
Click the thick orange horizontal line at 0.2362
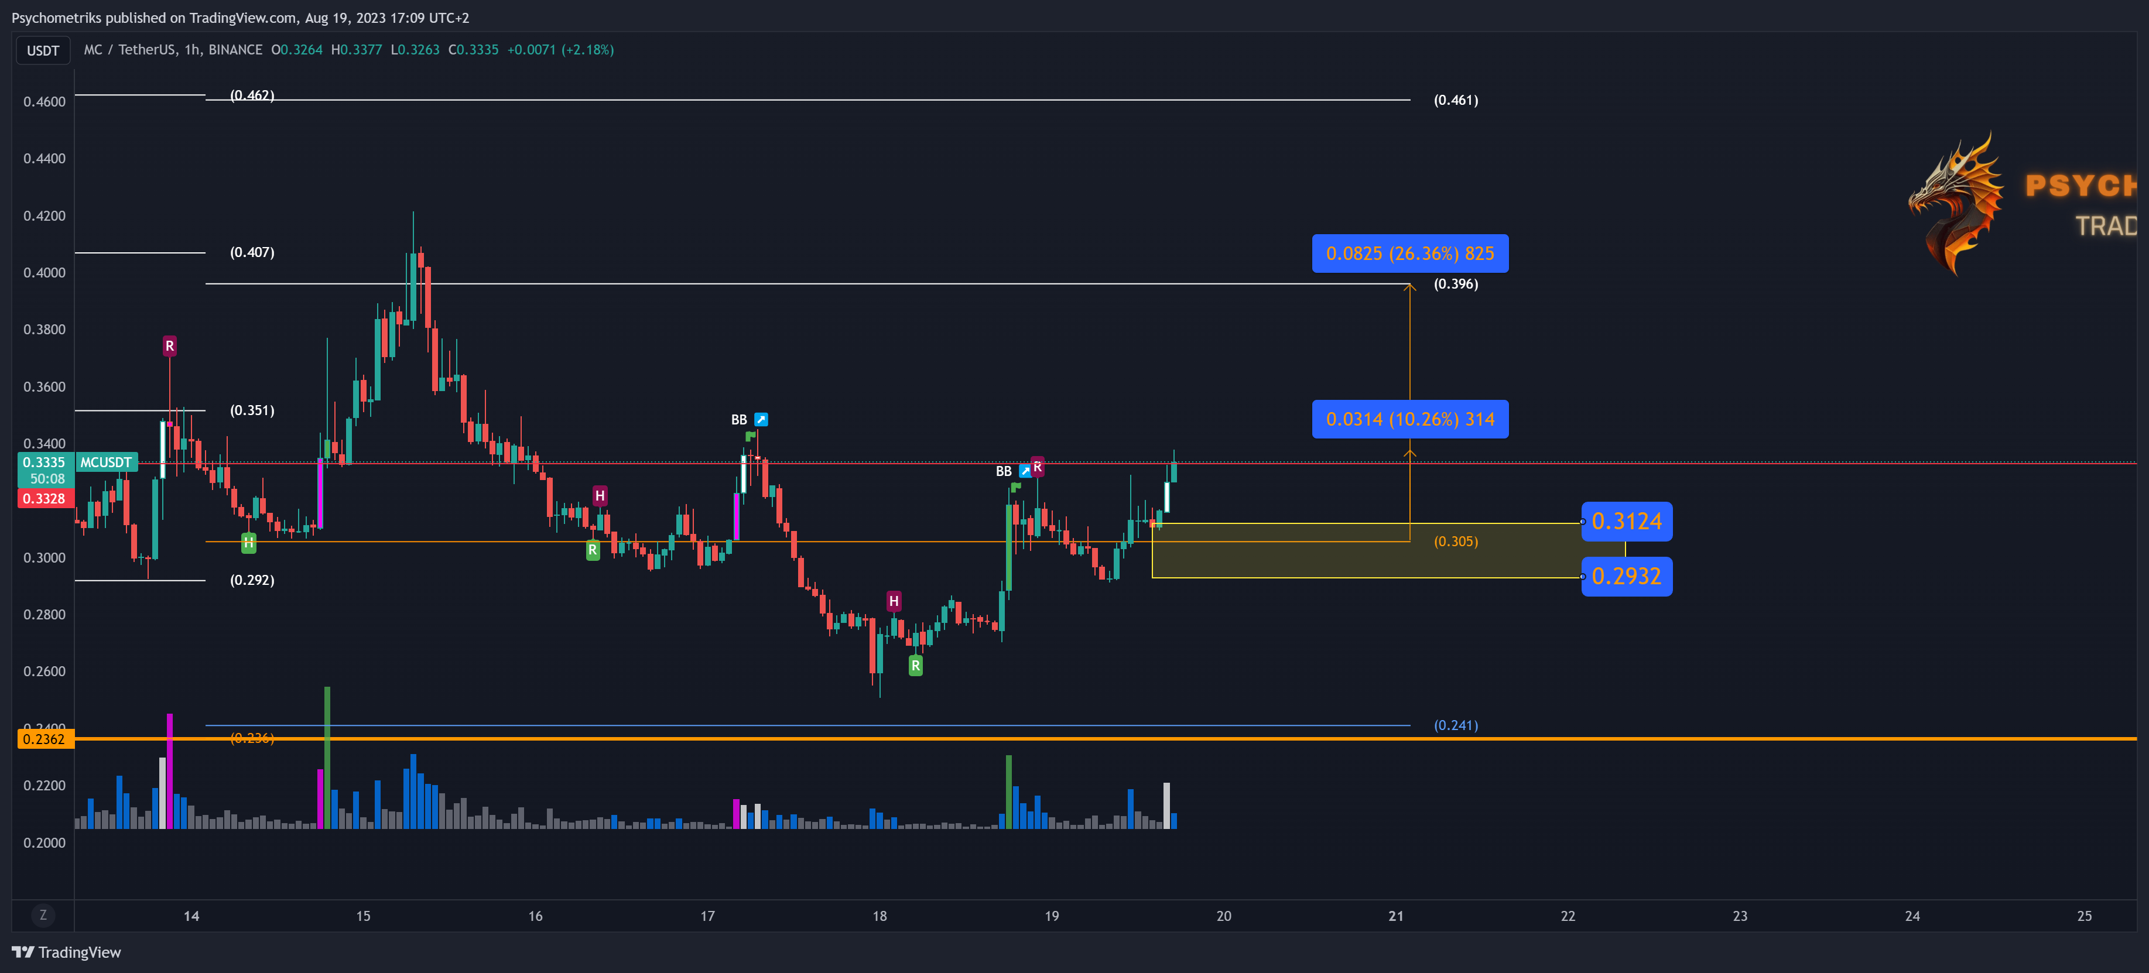pyautogui.click(x=1106, y=739)
